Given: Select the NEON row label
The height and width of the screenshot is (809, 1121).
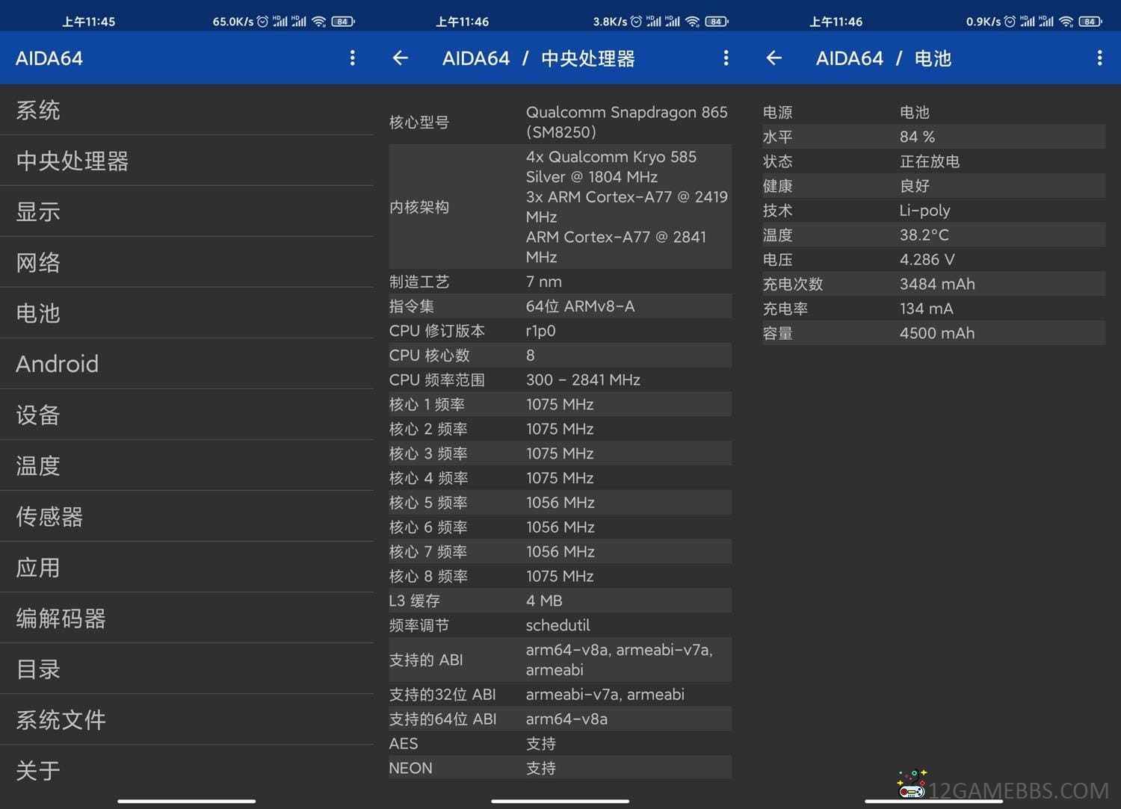Looking at the screenshot, I should 410,768.
